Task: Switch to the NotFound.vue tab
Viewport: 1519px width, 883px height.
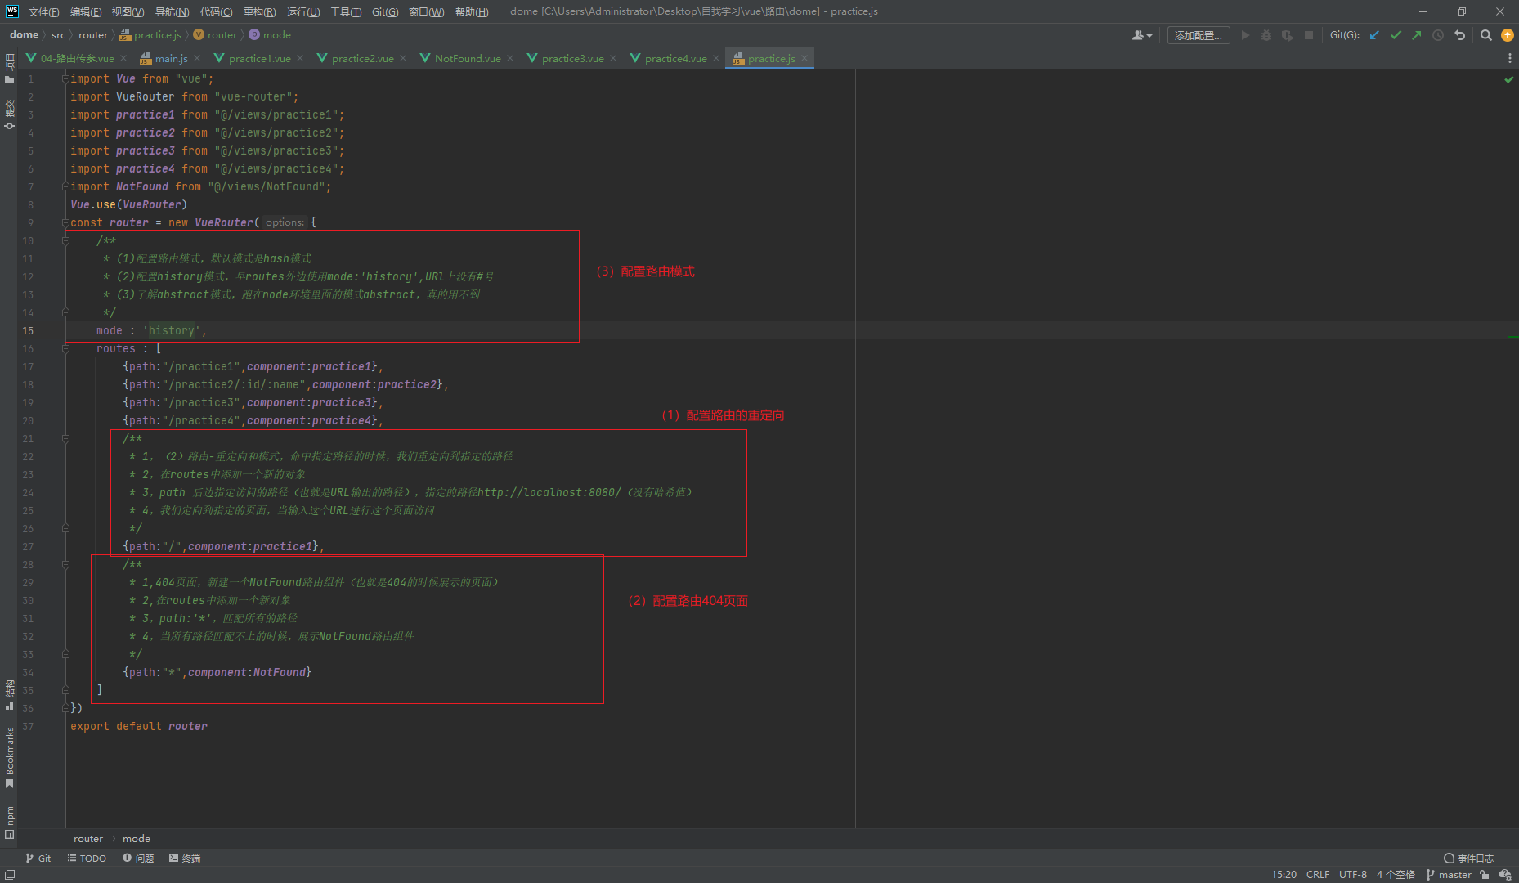Action: tap(467, 59)
